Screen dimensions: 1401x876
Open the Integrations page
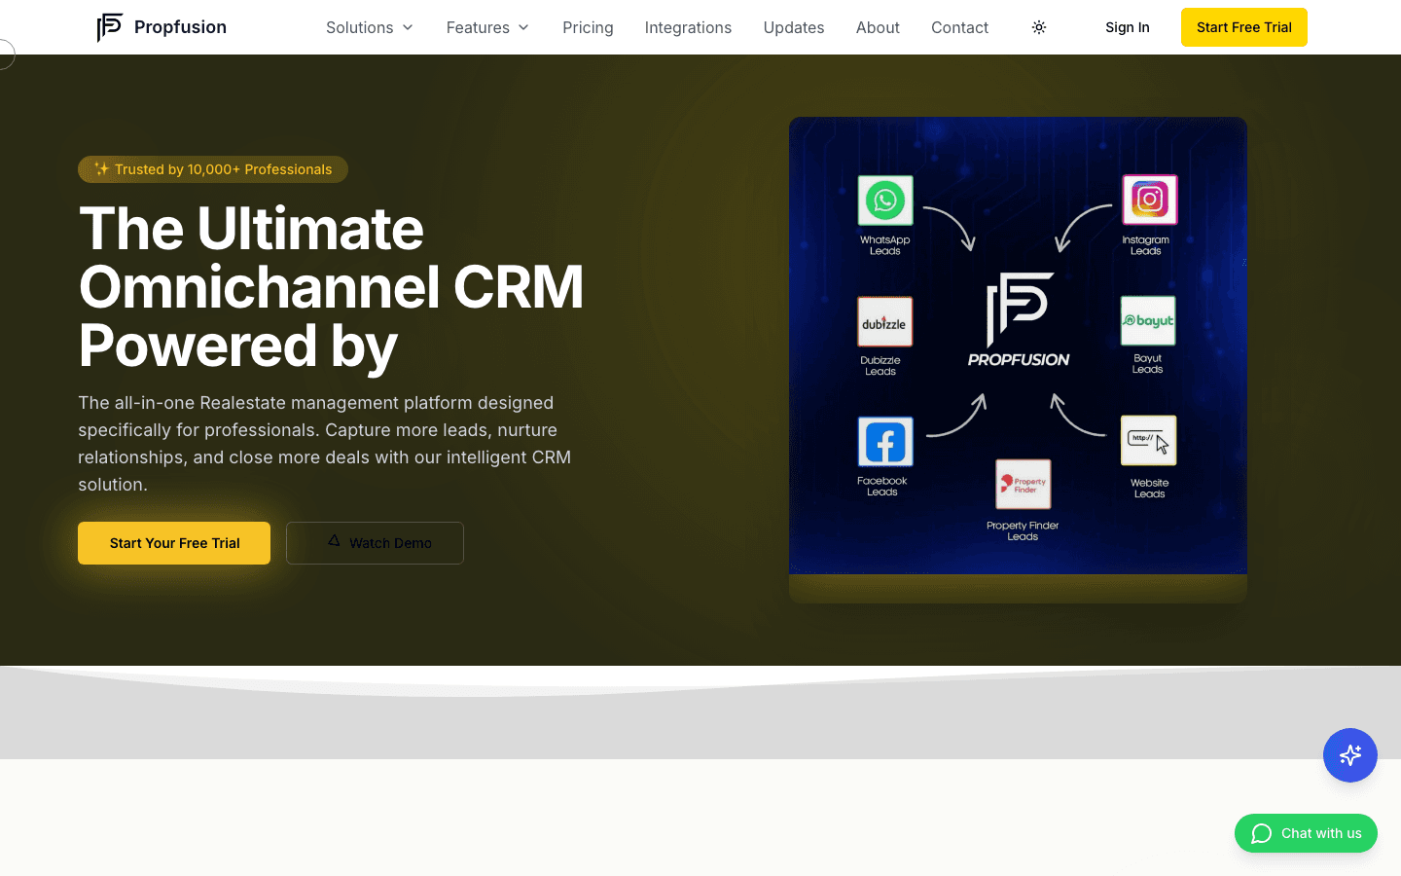point(688,27)
